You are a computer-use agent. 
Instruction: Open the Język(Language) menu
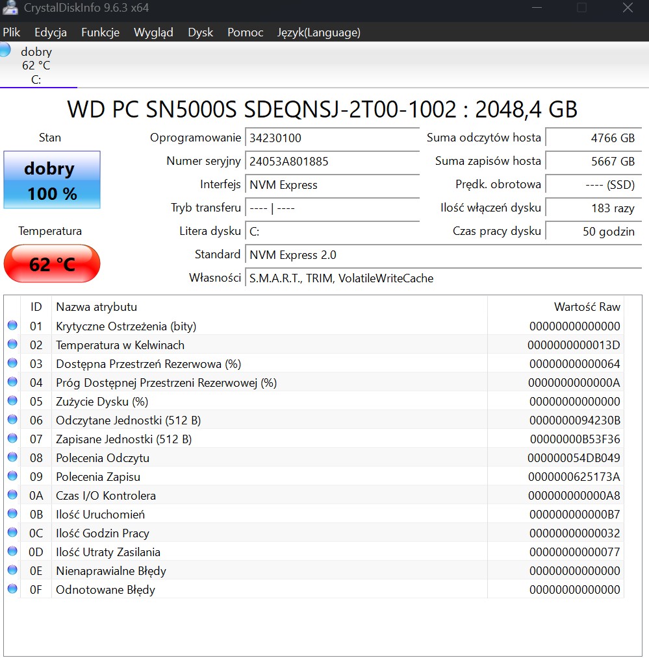click(x=318, y=32)
